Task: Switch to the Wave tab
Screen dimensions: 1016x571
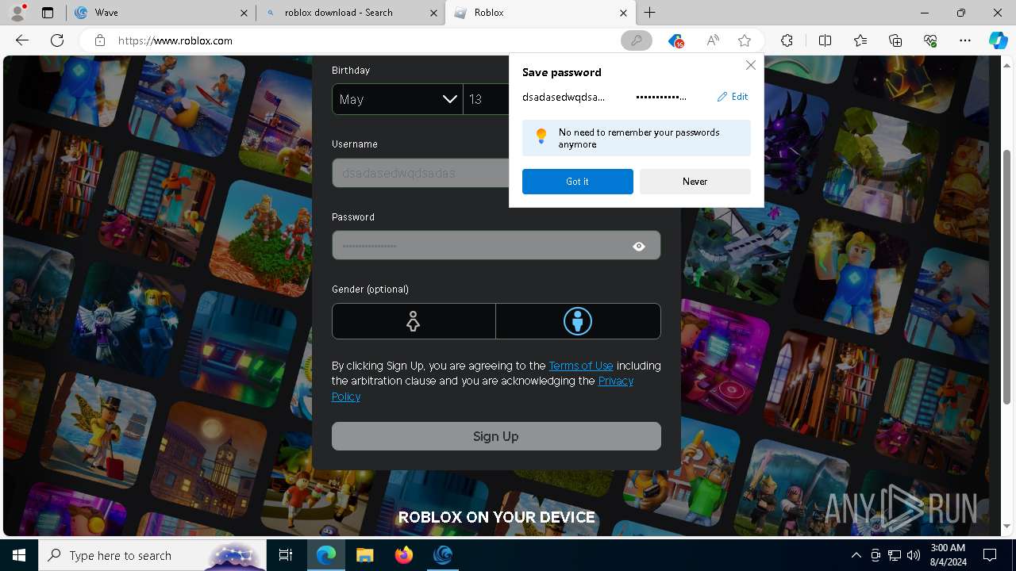Action: 161,13
